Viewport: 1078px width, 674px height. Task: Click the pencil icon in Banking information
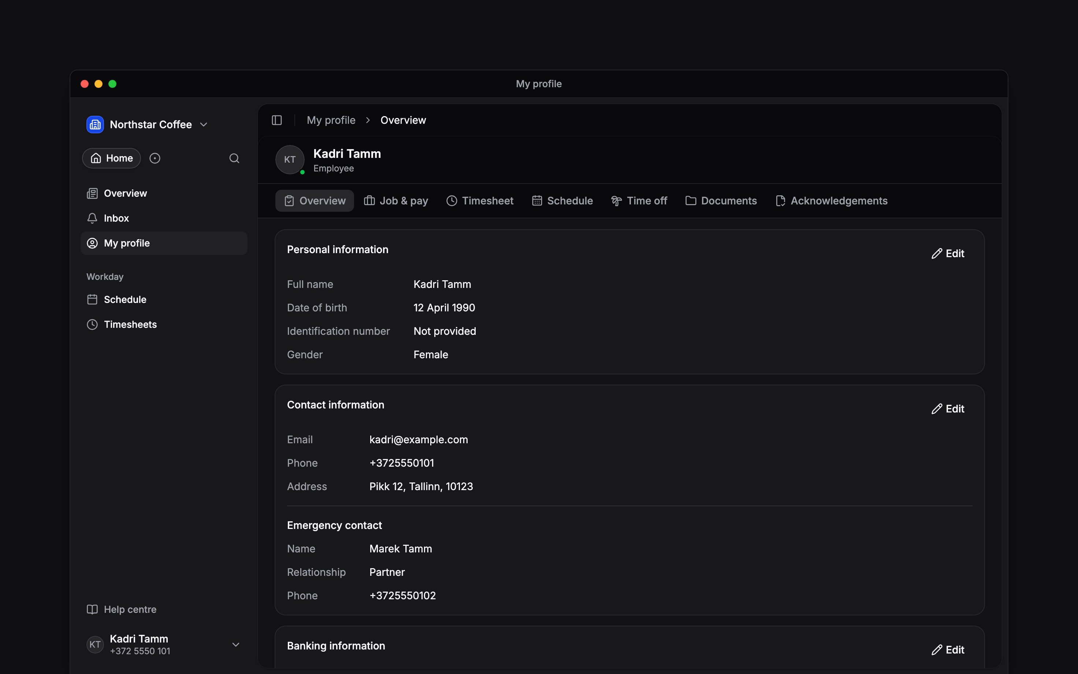937,650
